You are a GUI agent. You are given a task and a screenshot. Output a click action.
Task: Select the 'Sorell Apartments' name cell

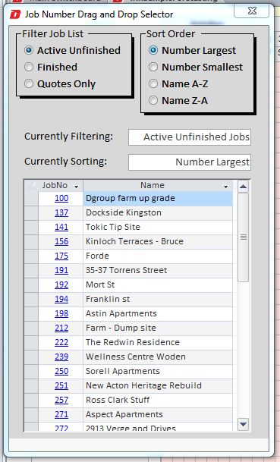tap(158, 372)
